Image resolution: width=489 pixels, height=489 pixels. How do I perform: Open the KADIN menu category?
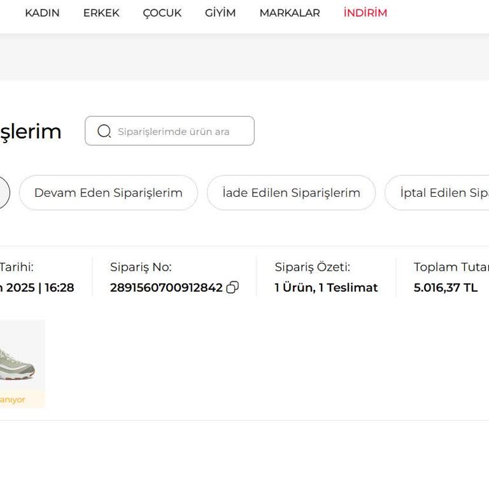42,13
